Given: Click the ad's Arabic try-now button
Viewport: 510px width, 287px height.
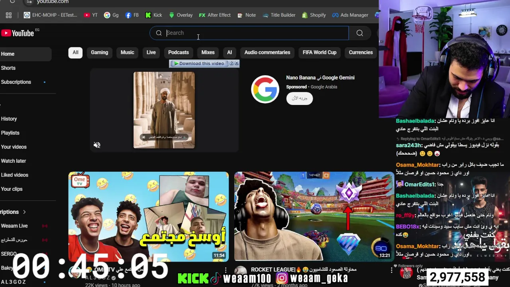Looking at the screenshot, I should click(x=300, y=98).
